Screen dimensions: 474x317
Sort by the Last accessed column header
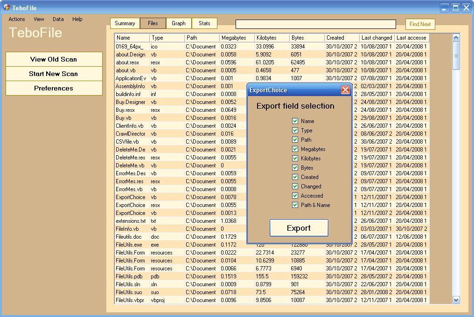(x=412, y=38)
